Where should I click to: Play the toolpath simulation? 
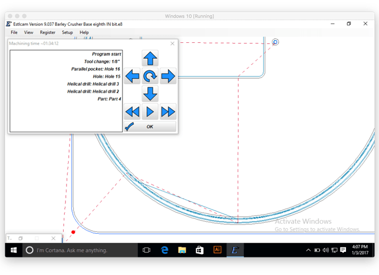[150, 112]
